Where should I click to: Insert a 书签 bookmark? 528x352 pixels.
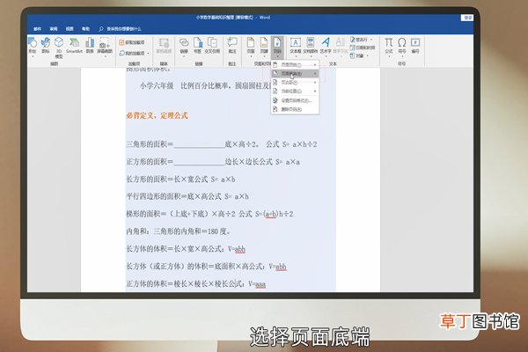[197, 46]
